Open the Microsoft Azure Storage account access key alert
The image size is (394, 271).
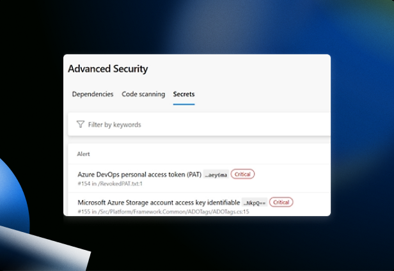[x=159, y=203]
